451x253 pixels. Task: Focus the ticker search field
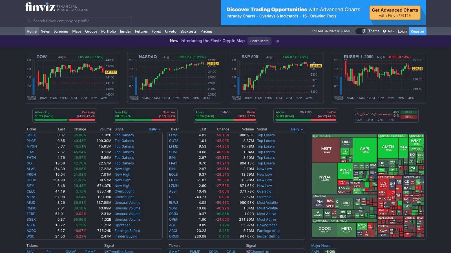point(78,21)
